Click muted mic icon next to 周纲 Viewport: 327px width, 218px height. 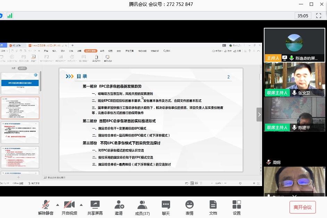click(269, 162)
